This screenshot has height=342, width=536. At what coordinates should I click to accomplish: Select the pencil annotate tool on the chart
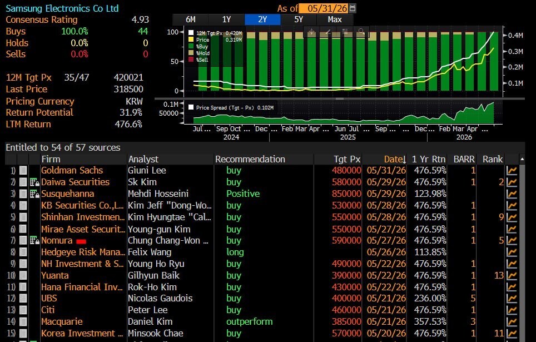point(328,32)
